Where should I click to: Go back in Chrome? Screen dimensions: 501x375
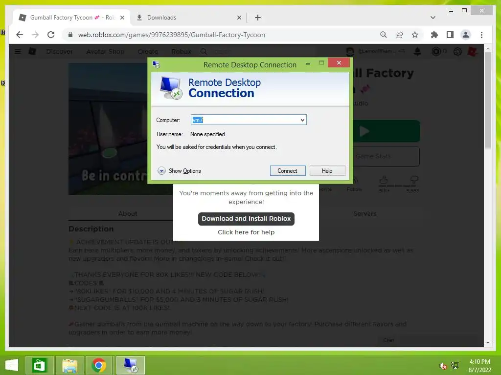pos(20,35)
